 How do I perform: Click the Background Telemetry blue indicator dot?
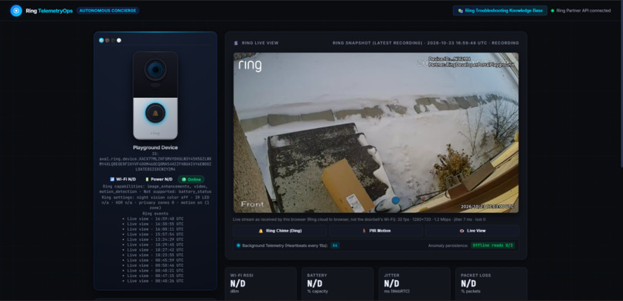[x=238, y=245]
